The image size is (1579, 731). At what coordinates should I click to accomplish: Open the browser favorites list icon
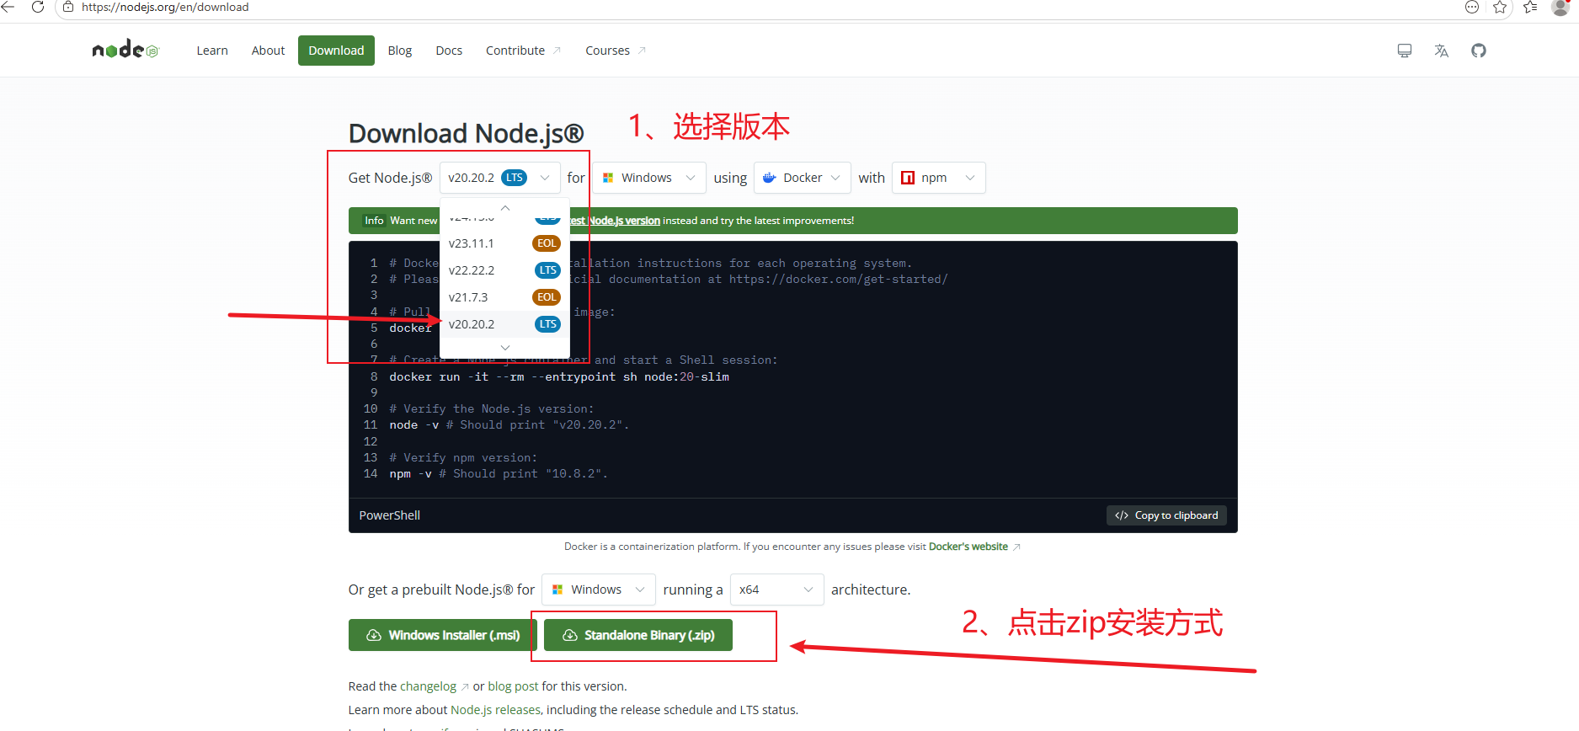click(1530, 7)
